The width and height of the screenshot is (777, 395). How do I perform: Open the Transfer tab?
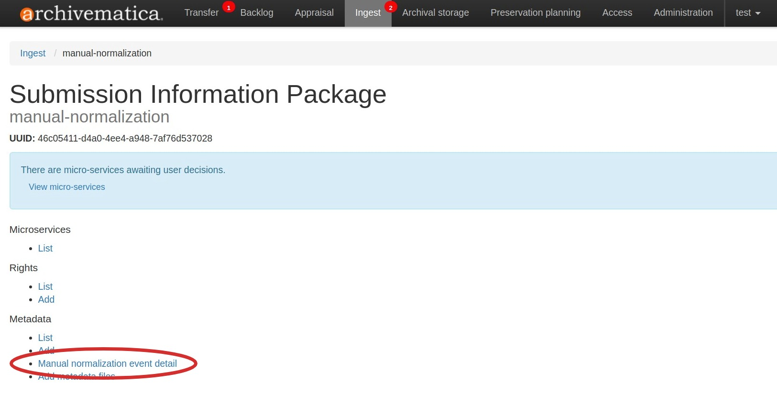pyautogui.click(x=201, y=13)
